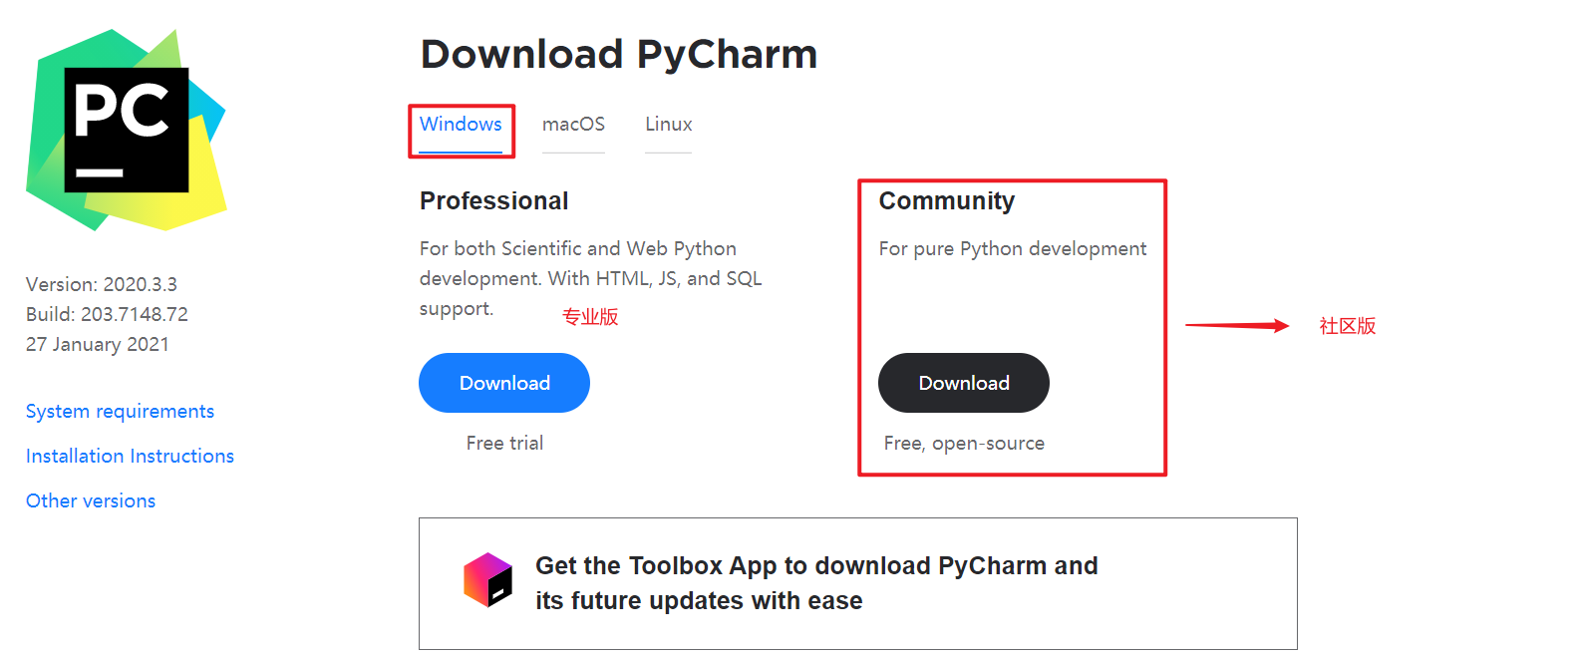This screenshot has width=1576, height=659.
Task: Click the Build 203.7148.72 text
Action: 107,314
